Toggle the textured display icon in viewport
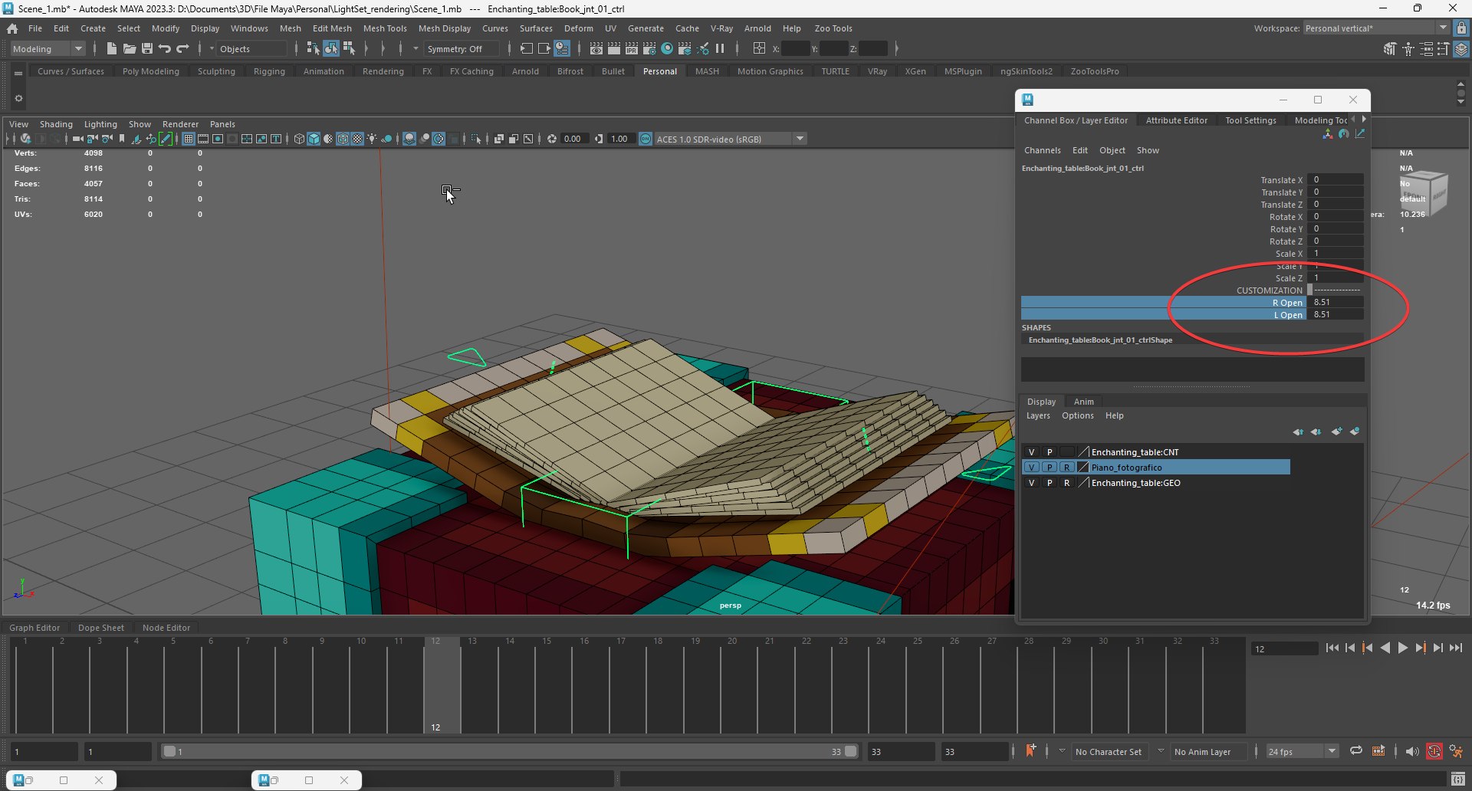Screen dimensions: 1472x791 tap(357, 139)
